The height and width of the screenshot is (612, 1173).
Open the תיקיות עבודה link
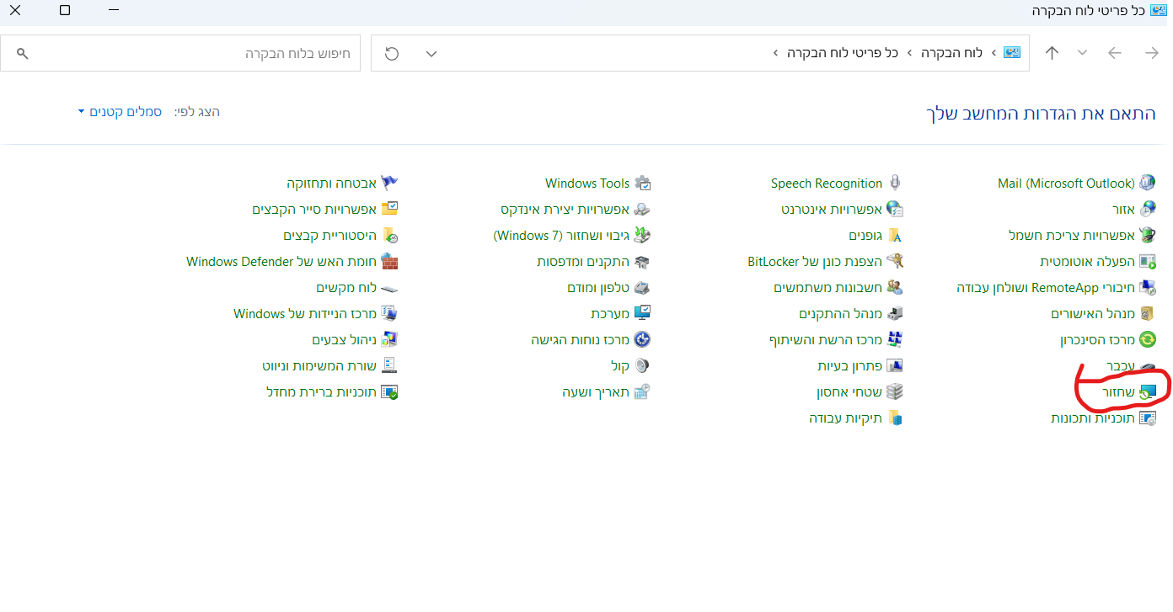846,418
